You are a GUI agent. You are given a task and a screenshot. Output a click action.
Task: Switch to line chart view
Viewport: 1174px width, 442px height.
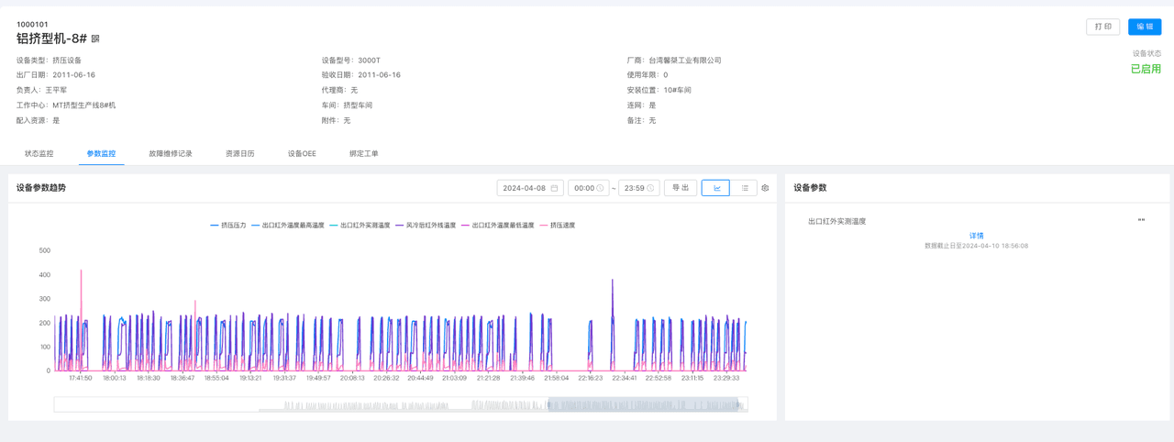click(x=715, y=188)
